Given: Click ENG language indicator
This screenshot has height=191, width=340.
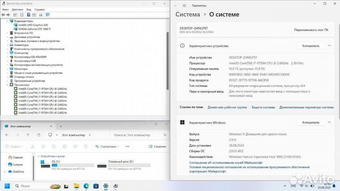Looking at the screenshot, I should tap(293, 186).
